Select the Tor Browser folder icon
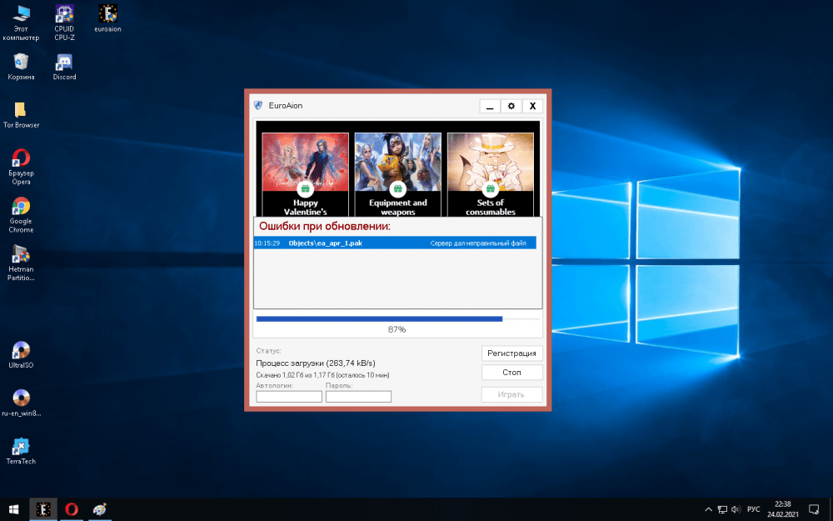Image resolution: width=833 pixels, height=521 pixels. pyautogui.click(x=21, y=111)
